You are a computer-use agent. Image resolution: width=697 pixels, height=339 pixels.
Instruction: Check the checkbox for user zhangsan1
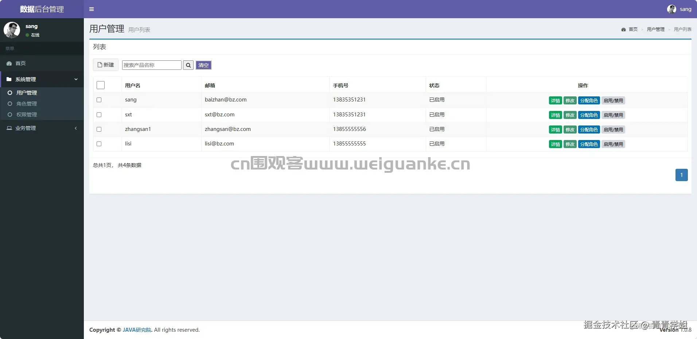coord(99,129)
